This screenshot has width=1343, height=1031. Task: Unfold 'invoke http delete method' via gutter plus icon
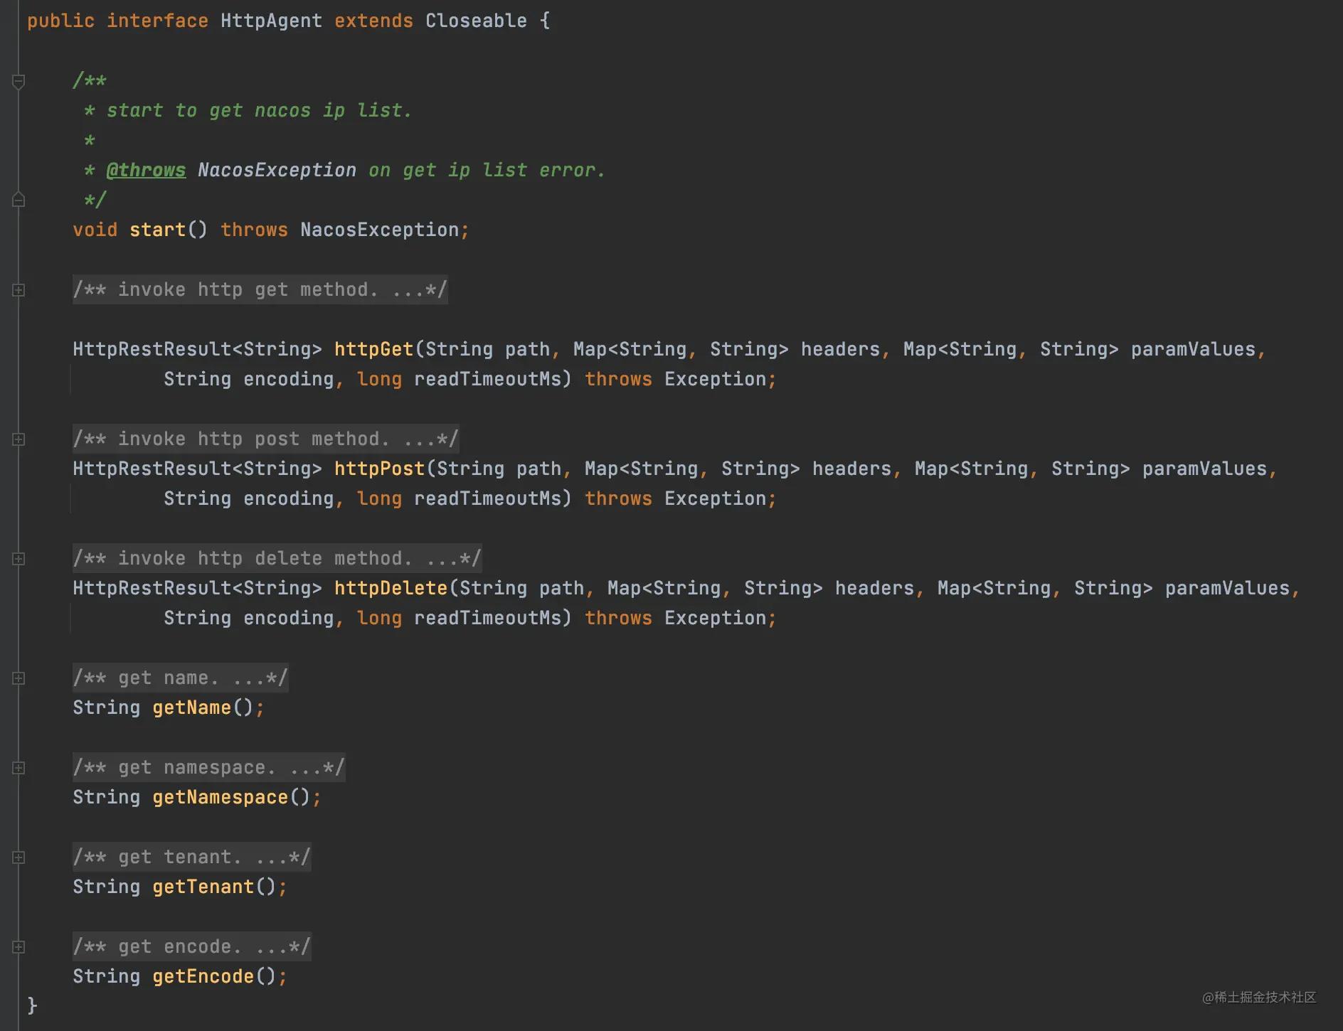[x=18, y=559]
